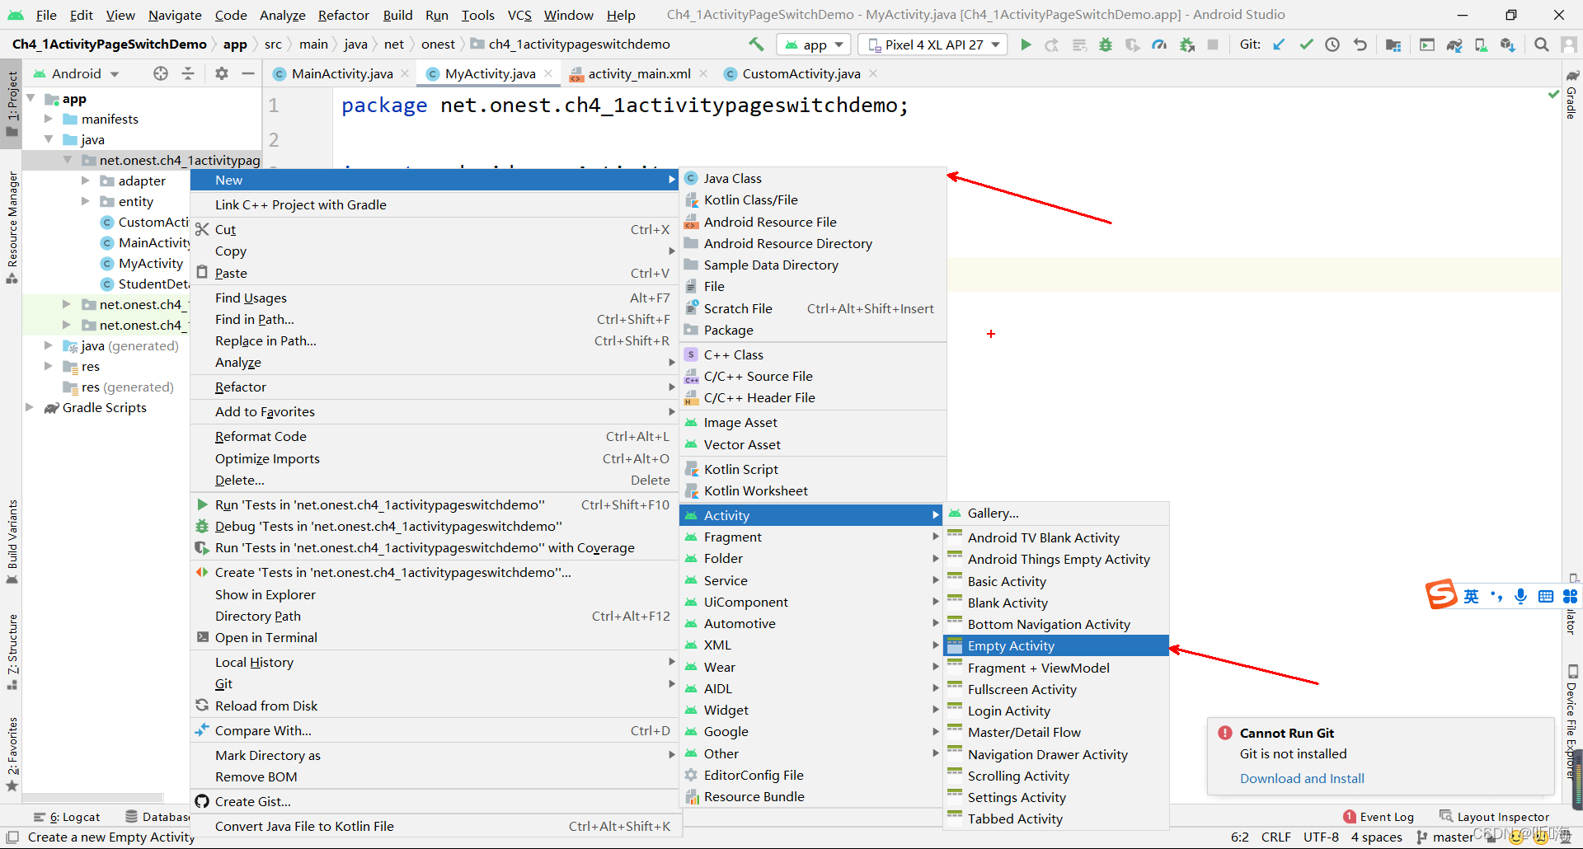Open Search Everywhere magnifier icon
1583x849 pixels.
pyautogui.click(x=1541, y=45)
